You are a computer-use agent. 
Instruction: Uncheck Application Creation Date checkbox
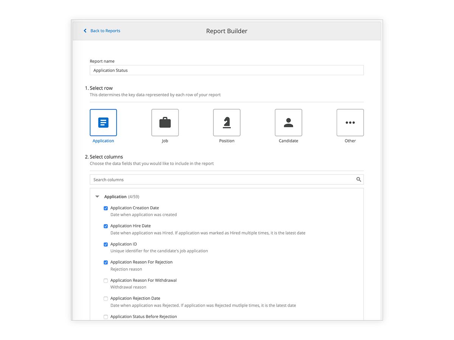pyautogui.click(x=106, y=208)
